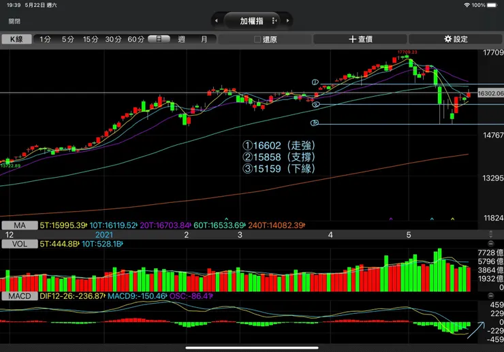Tap the MACD indicator label
The image size is (504, 352).
click(x=20, y=296)
